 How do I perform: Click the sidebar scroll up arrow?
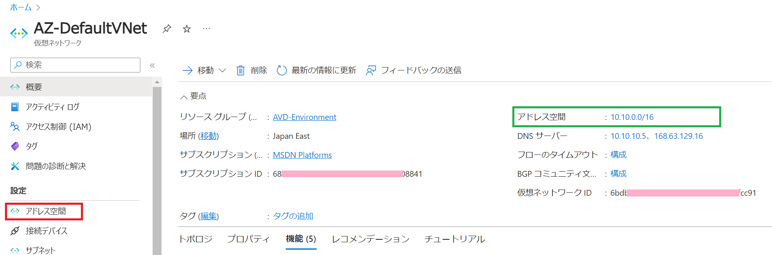[x=157, y=82]
